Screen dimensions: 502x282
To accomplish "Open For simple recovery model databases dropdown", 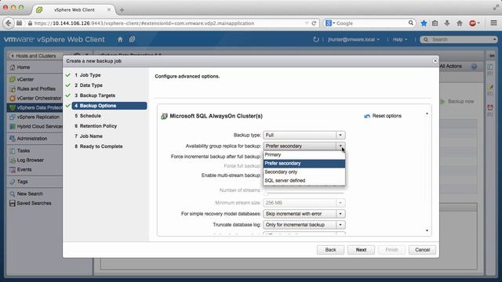I will tap(340, 214).
